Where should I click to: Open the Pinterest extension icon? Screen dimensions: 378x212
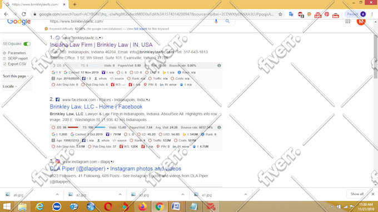(327, 14)
